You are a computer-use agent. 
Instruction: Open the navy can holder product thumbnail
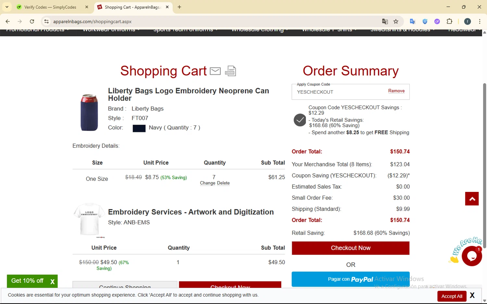click(89, 112)
